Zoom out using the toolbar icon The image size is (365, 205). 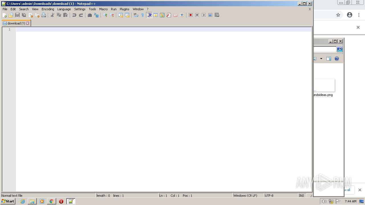pyautogui.click(x=112, y=15)
